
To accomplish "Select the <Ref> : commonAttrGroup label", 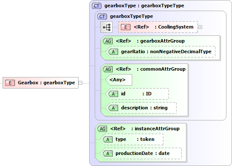I will (151, 69).
